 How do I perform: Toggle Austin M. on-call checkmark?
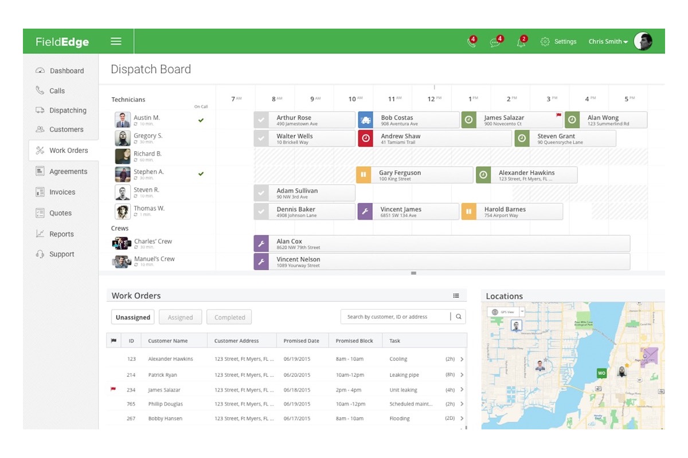201,120
